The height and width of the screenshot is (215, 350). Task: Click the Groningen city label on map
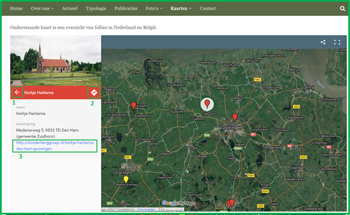click(x=231, y=128)
